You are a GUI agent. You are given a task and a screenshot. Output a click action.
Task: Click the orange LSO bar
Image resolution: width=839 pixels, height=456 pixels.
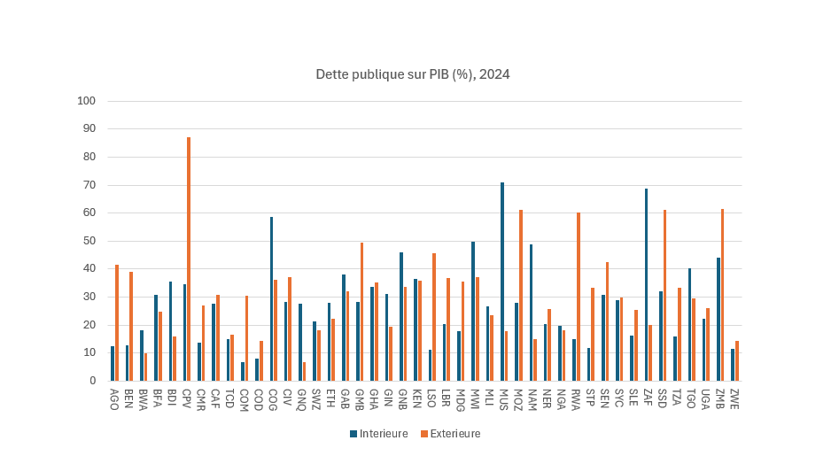tap(434, 317)
